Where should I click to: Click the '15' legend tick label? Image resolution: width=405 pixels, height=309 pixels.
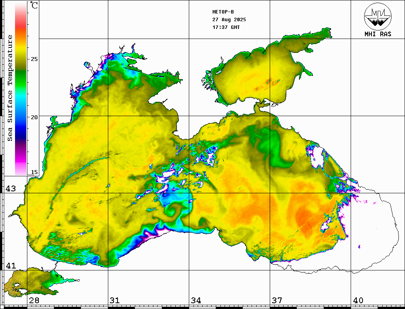[34, 172]
